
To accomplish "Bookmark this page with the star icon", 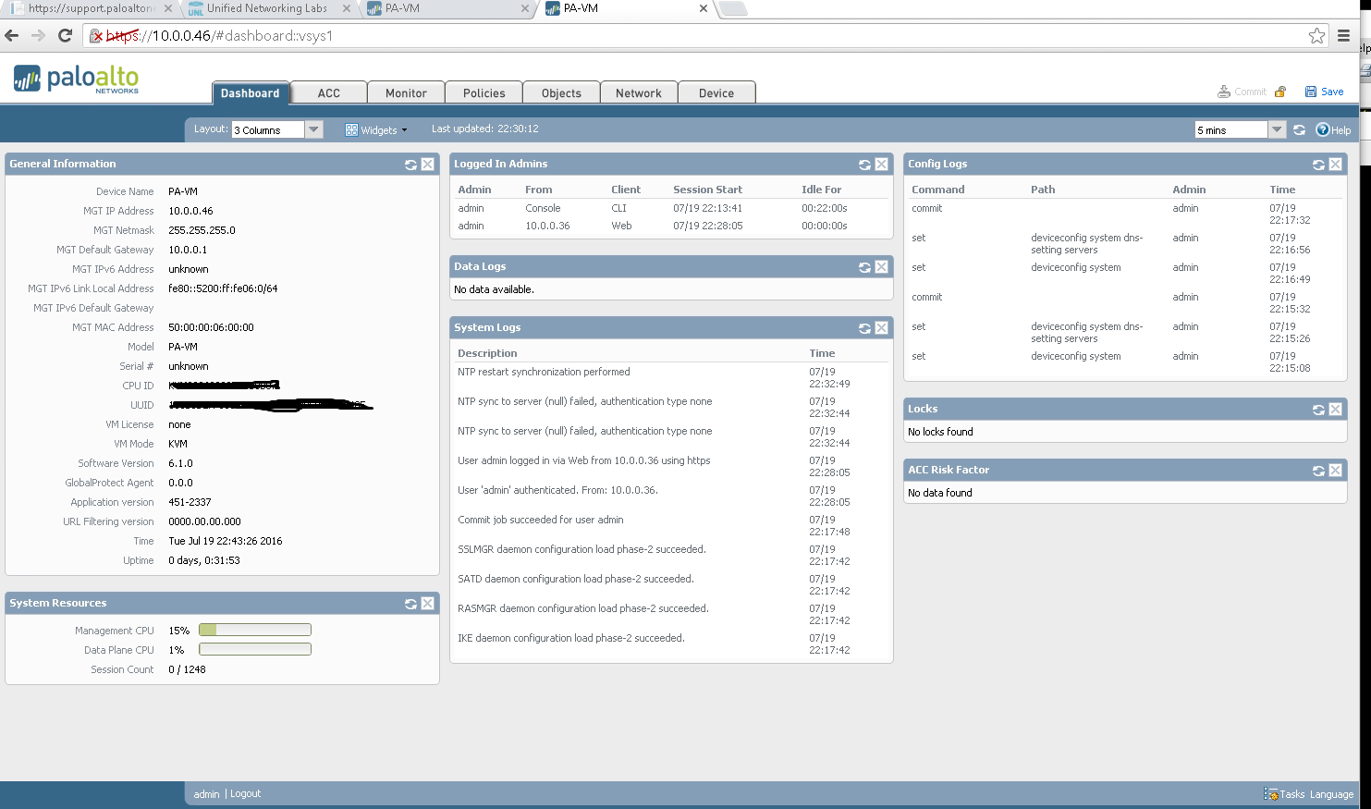I will [1316, 36].
